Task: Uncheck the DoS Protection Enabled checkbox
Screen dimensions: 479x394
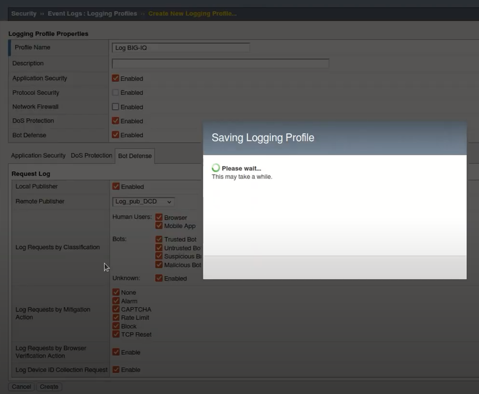Action: pyautogui.click(x=116, y=121)
